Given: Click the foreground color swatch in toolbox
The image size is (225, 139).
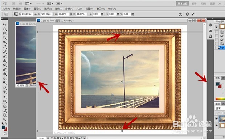Looking at the screenshot, I should coord(3,127).
